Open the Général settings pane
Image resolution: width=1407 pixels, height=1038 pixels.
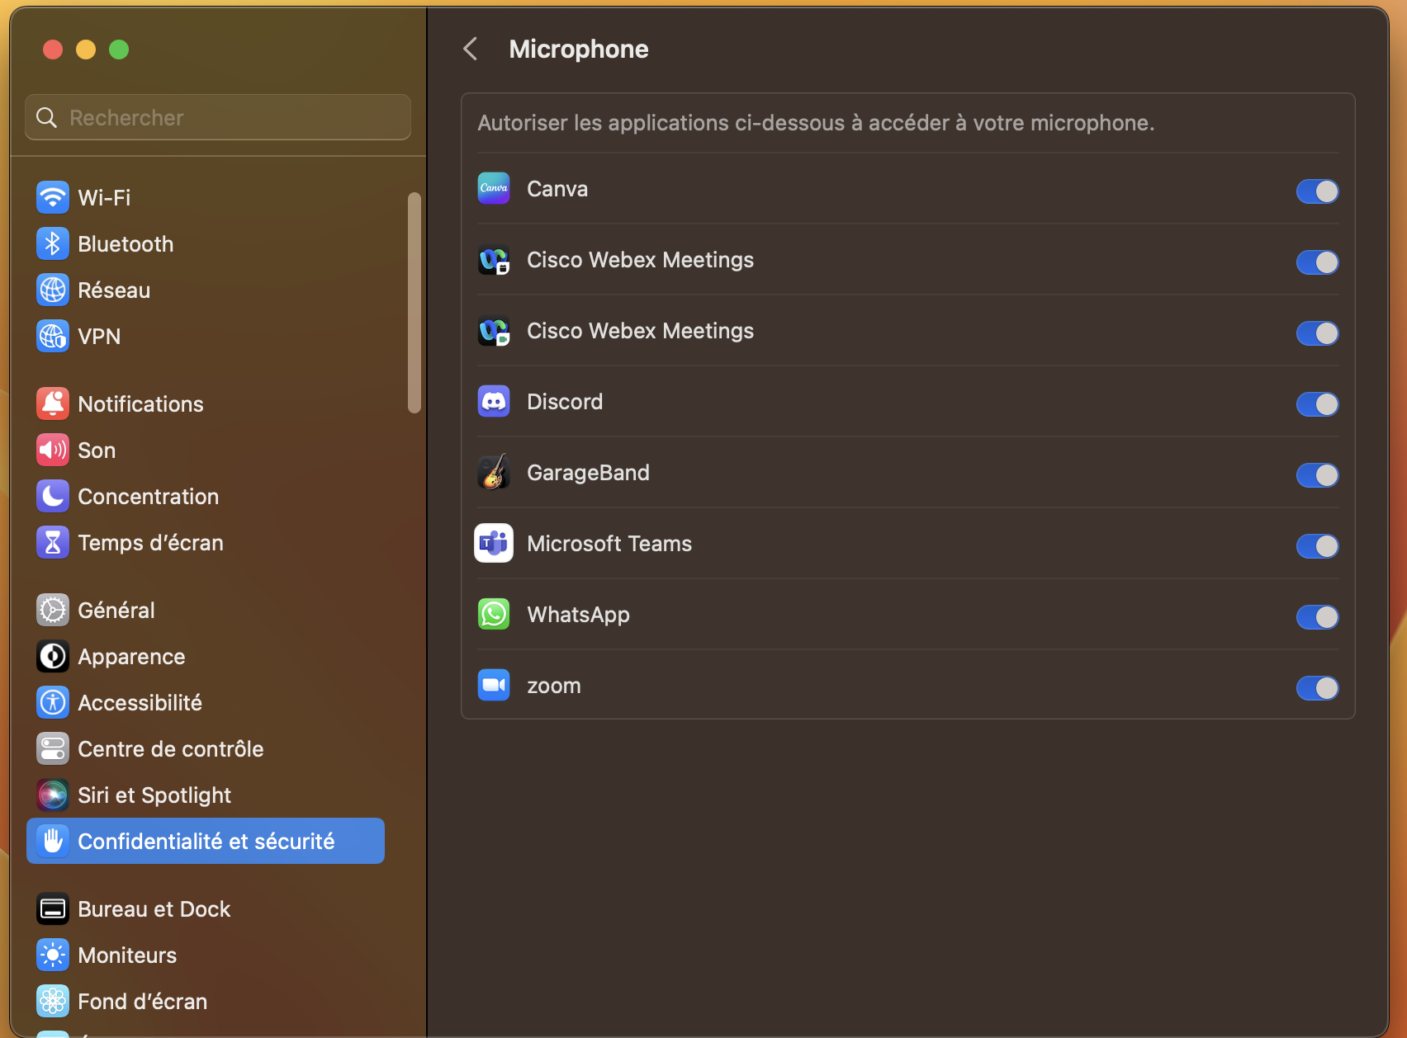point(116,611)
